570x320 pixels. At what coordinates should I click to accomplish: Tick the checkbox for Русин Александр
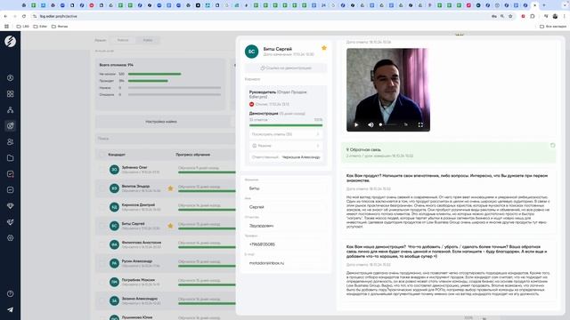point(102,263)
